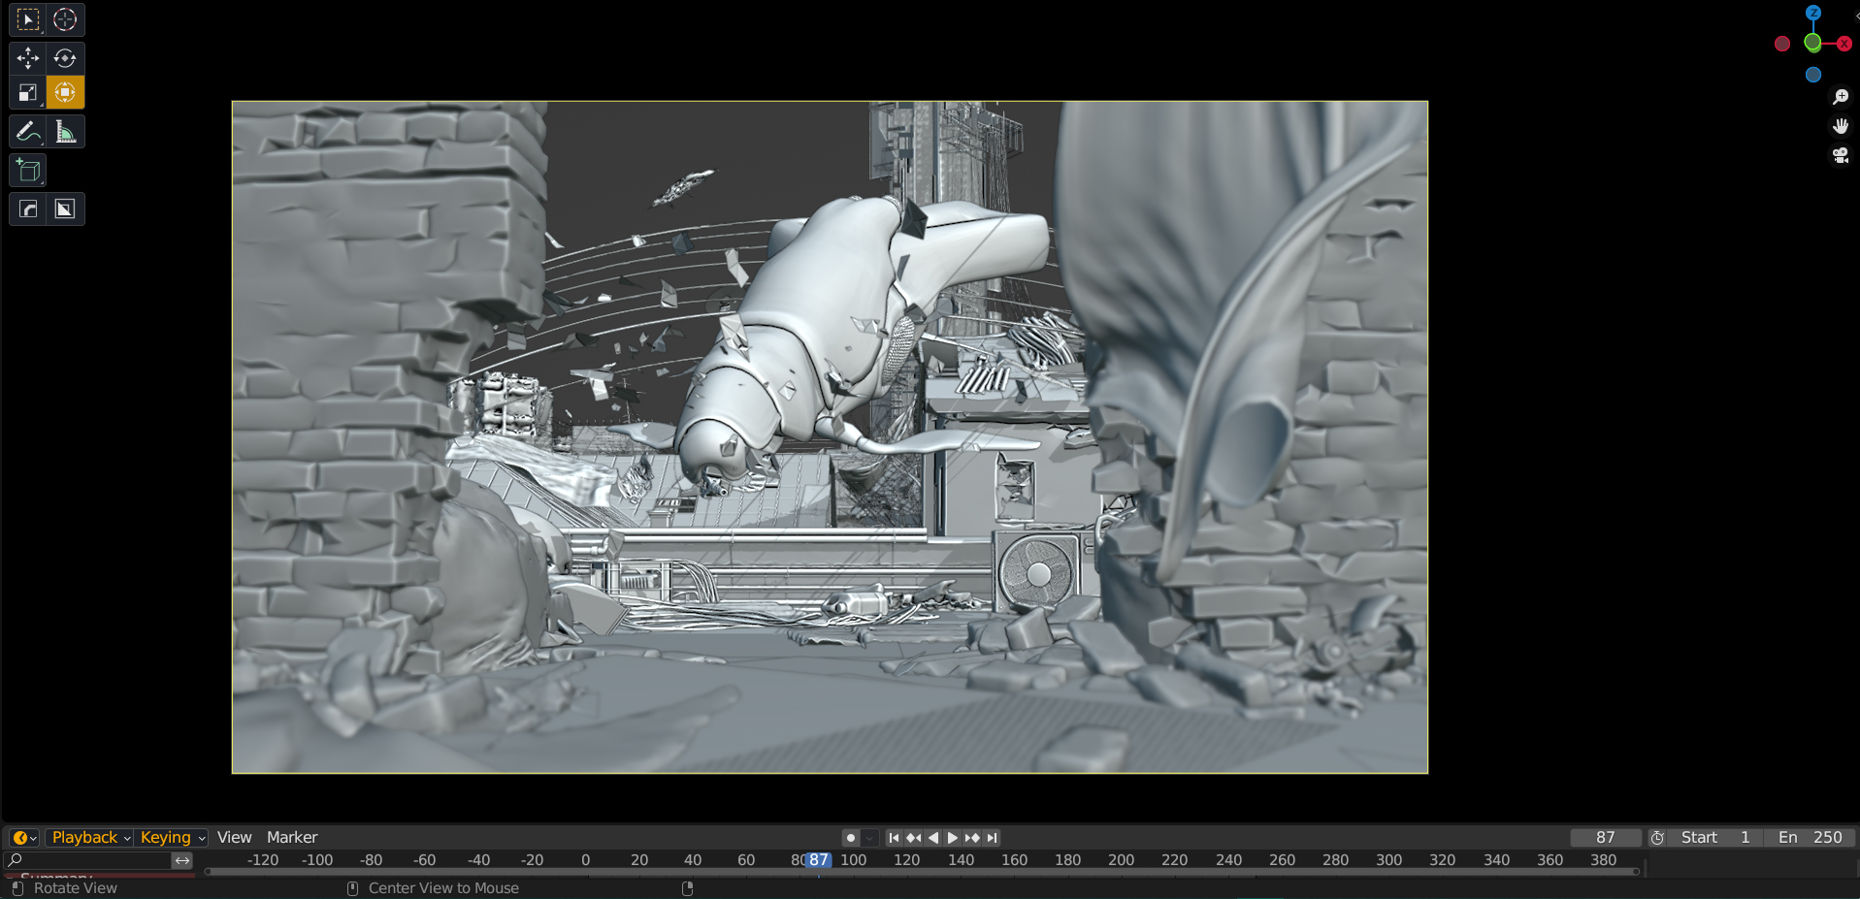Select the Measure ruler tool
This screenshot has width=1860, height=899.
click(x=65, y=131)
